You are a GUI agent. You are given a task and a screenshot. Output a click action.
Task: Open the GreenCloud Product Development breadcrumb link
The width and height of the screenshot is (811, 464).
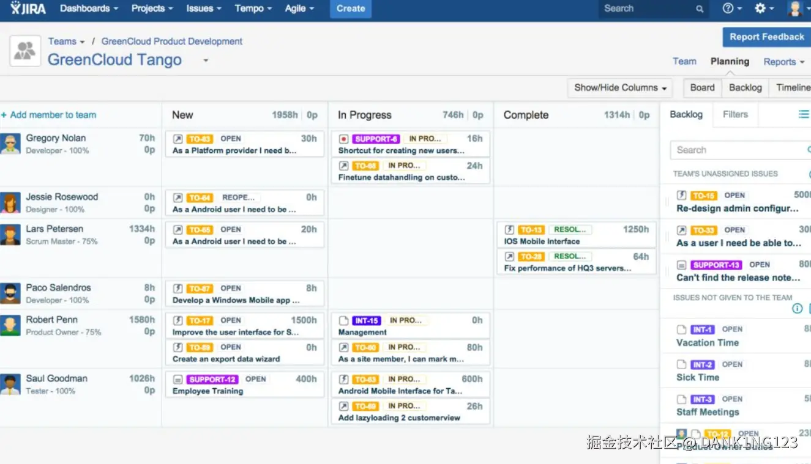click(x=172, y=42)
